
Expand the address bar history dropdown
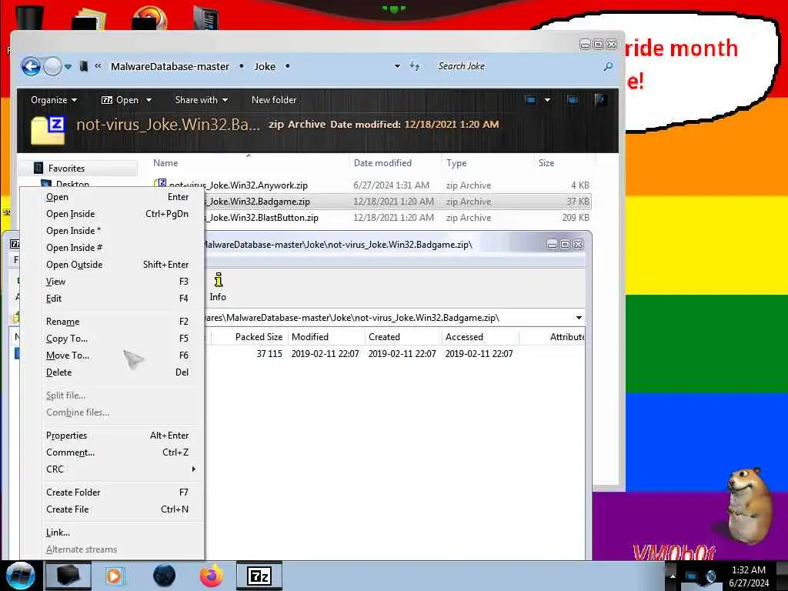click(397, 66)
